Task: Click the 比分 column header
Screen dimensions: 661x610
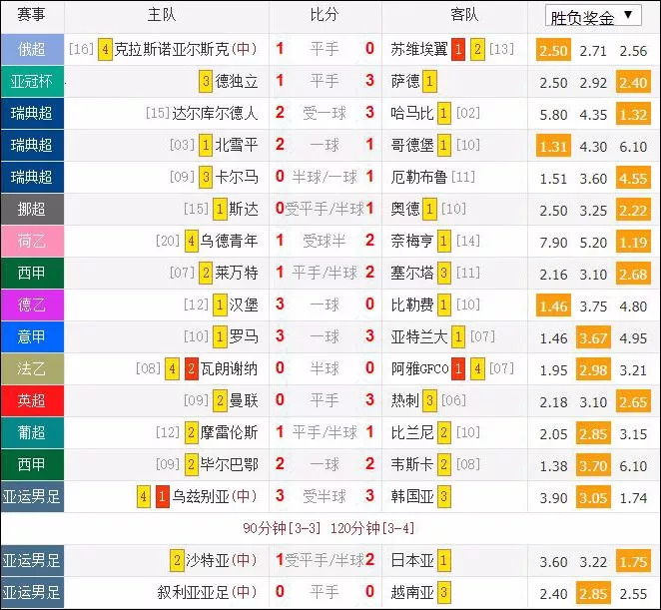Action: point(325,15)
